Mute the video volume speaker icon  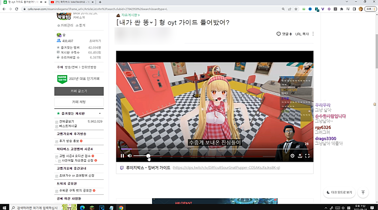pos(130,156)
